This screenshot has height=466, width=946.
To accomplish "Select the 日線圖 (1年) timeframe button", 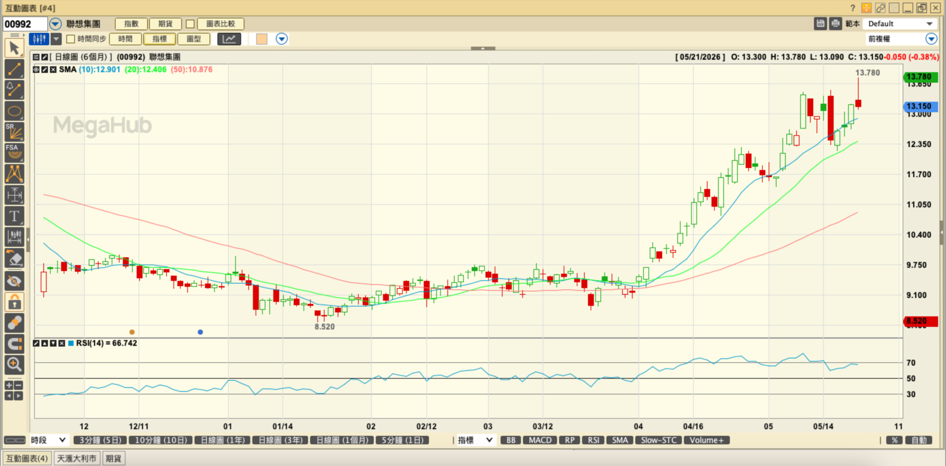I will (222, 440).
